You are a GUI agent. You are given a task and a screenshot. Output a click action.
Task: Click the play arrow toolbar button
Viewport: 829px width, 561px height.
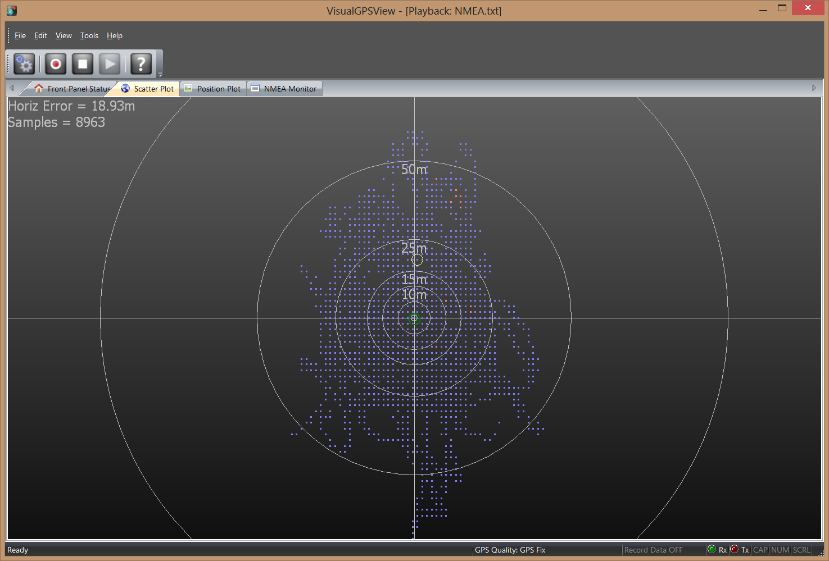(x=110, y=64)
